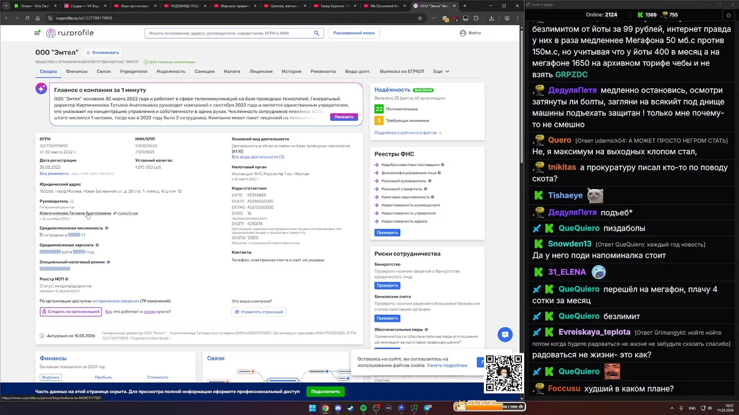Click the yellow 3 attention facts badge
This screenshot has width=739, height=415.
(379, 120)
